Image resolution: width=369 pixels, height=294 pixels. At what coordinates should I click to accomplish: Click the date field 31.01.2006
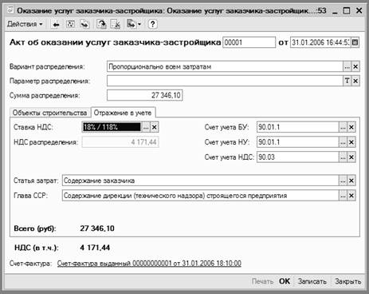point(320,42)
